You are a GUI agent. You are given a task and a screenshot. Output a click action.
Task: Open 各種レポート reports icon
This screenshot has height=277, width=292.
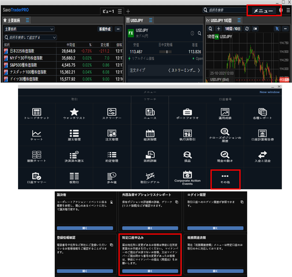263,114
